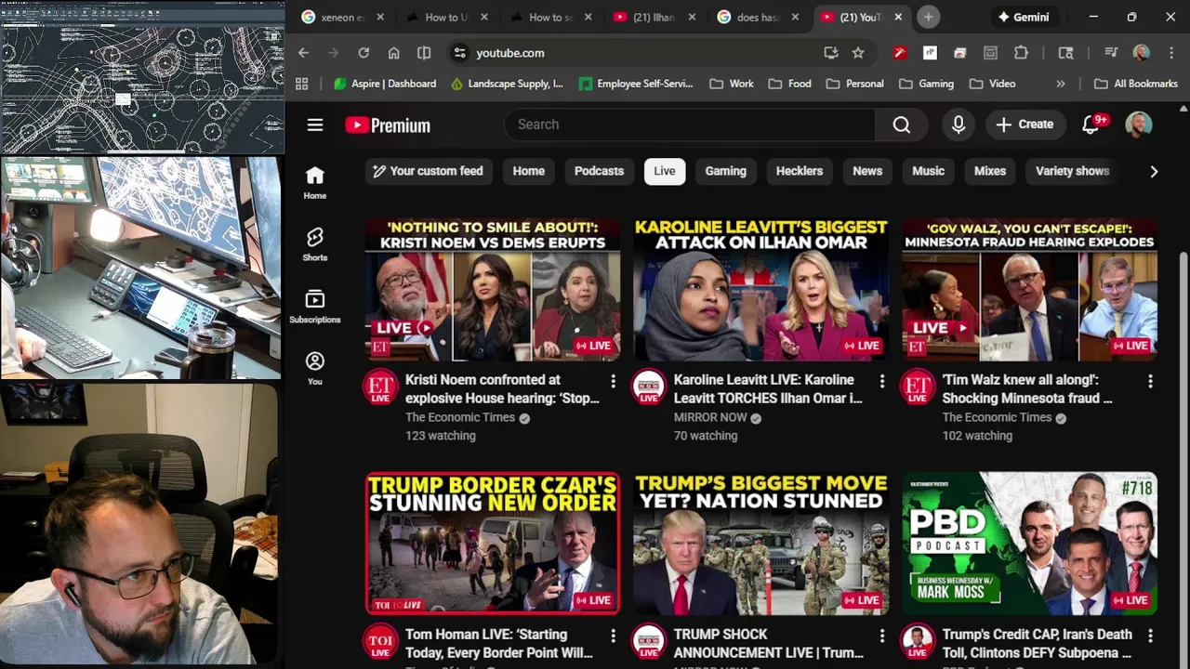Screen dimensions: 1190x669
Task: Select the News chip
Action: pyautogui.click(x=867, y=171)
